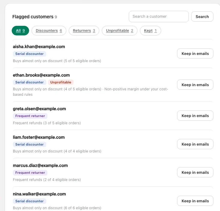Click the '6 of 6 eligible orders' description
This screenshot has height=211, width=220.
57,208
